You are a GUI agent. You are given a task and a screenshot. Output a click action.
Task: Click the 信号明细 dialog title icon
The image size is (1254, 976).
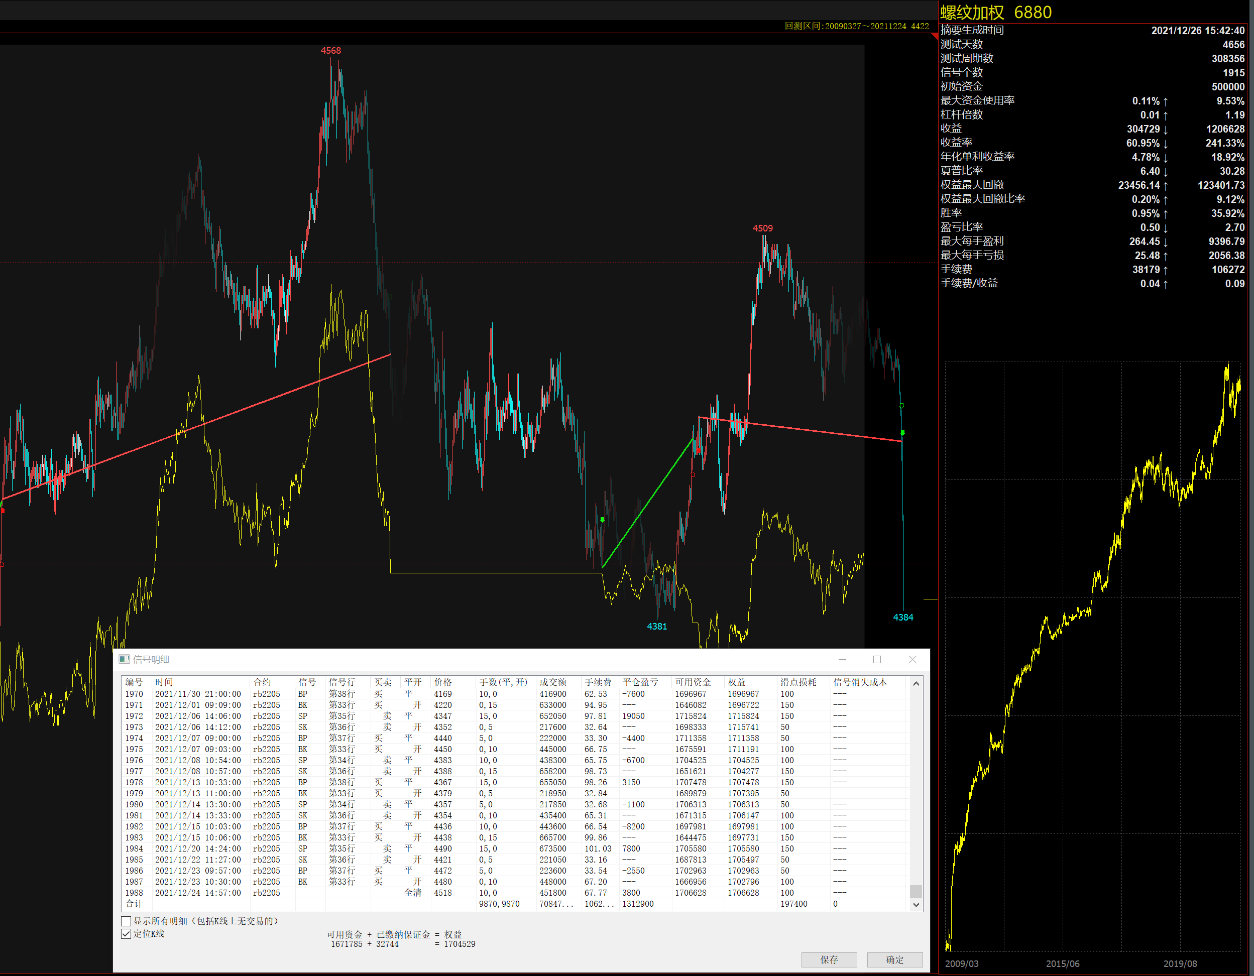(x=124, y=659)
